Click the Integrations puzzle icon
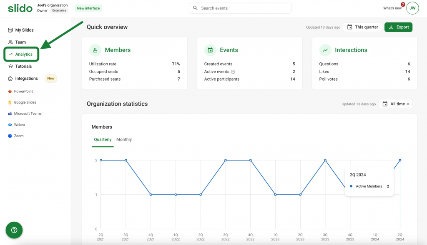 tap(10, 79)
